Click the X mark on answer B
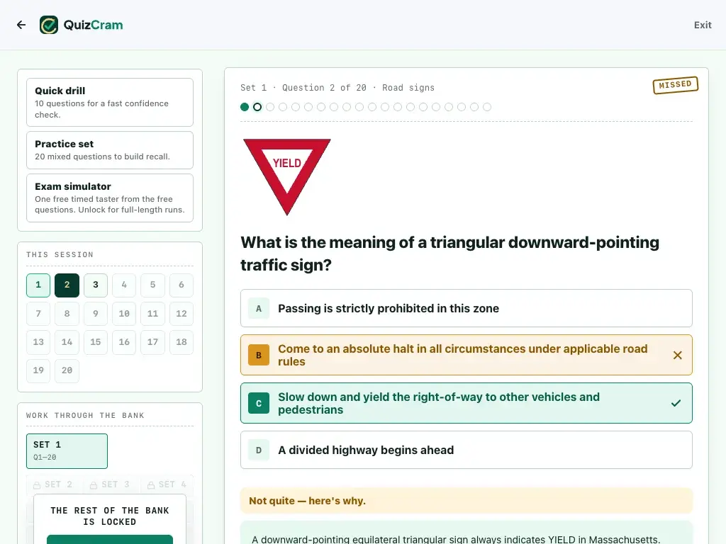The height and width of the screenshot is (544, 726). tap(677, 356)
